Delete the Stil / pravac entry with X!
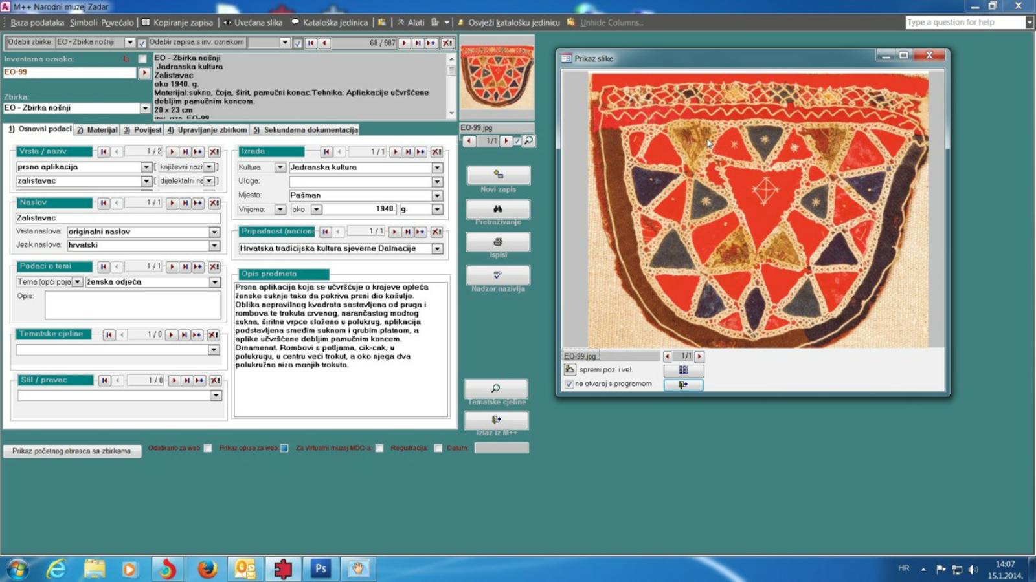The width and height of the screenshot is (1036, 582). pyautogui.click(x=215, y=380)
